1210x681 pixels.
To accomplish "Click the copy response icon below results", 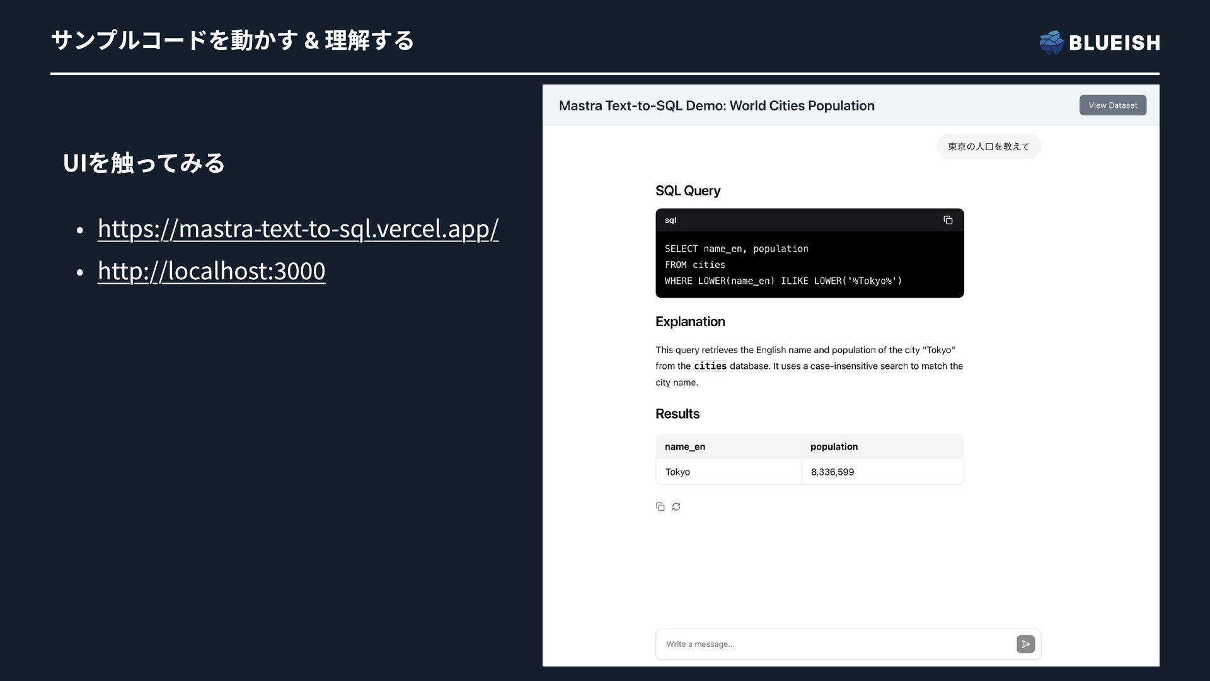I will 660,507.
